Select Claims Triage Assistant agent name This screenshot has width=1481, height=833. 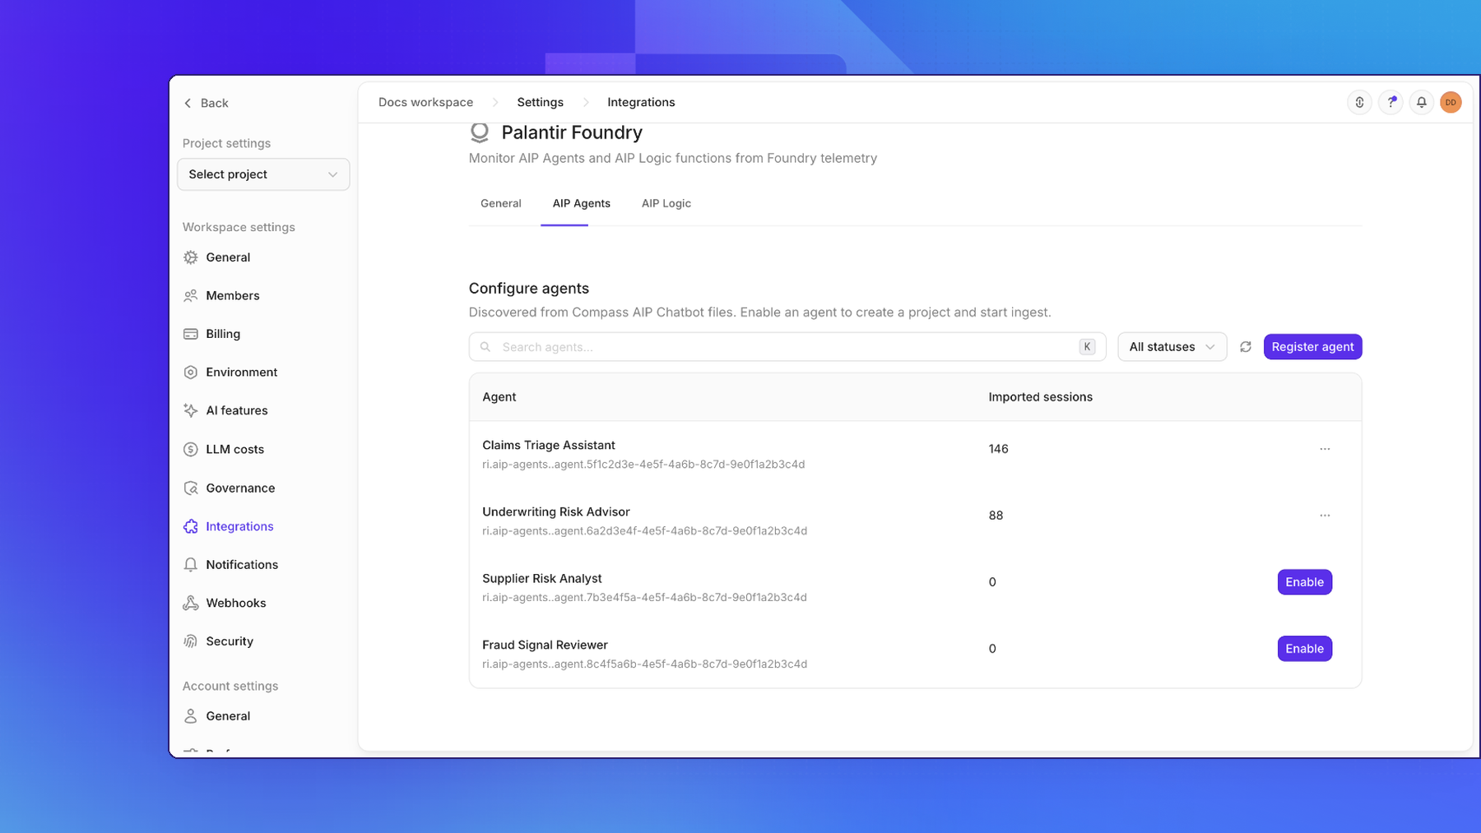coord(549,445)
